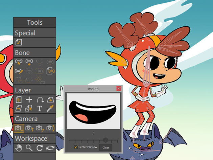The image size is (213, 160).
Task: Collapse the Bone tools section header
Action: (34, 53)
